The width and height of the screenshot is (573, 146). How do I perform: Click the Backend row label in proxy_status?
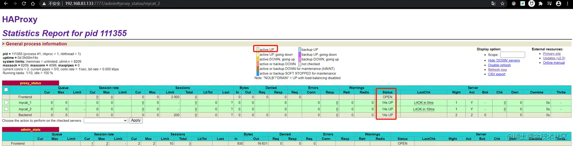pos(25,115)
